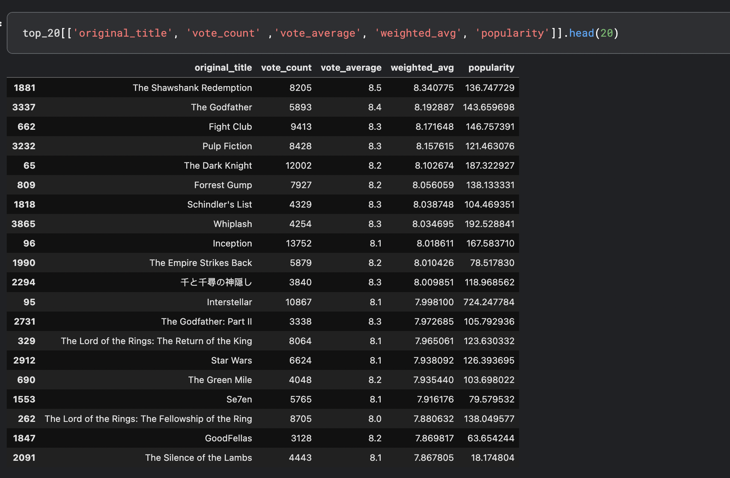Click 'The Fellowship of the Ring' title cell

pyautogui.click(x=148, y=419)
